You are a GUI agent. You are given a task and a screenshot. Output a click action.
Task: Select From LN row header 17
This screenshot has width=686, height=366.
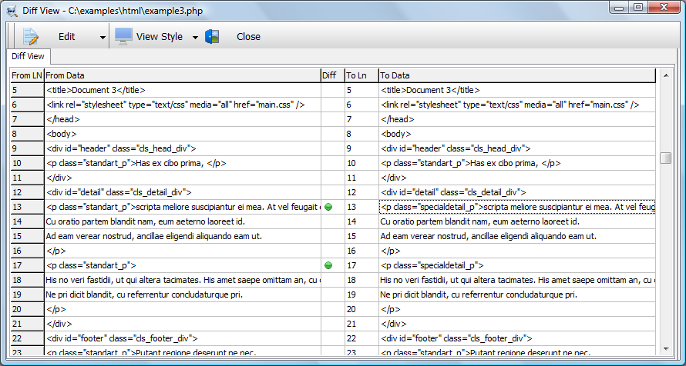click(26, 265)
